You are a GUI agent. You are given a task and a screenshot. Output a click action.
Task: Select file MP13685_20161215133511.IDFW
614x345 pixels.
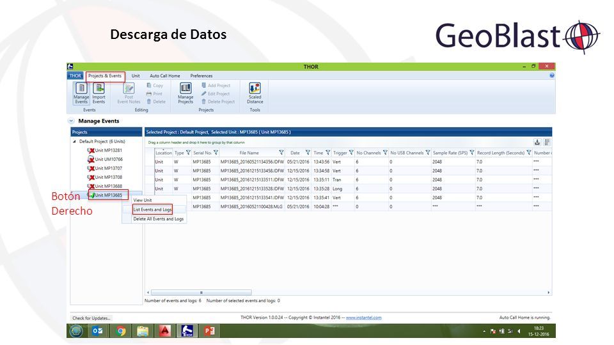[252, 180]
